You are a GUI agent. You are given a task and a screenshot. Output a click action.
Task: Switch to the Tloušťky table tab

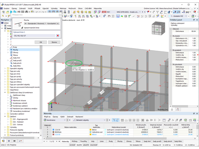(84, 141)
